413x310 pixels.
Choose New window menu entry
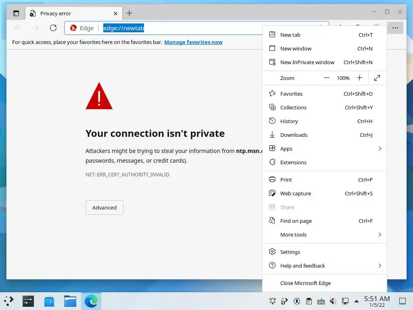click(x=325, y=48)
